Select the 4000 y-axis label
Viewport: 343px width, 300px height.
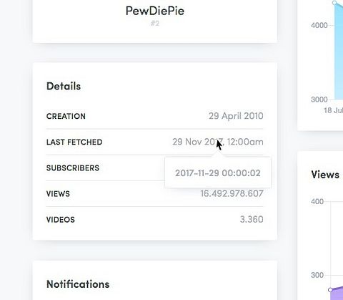coord(319,25)
